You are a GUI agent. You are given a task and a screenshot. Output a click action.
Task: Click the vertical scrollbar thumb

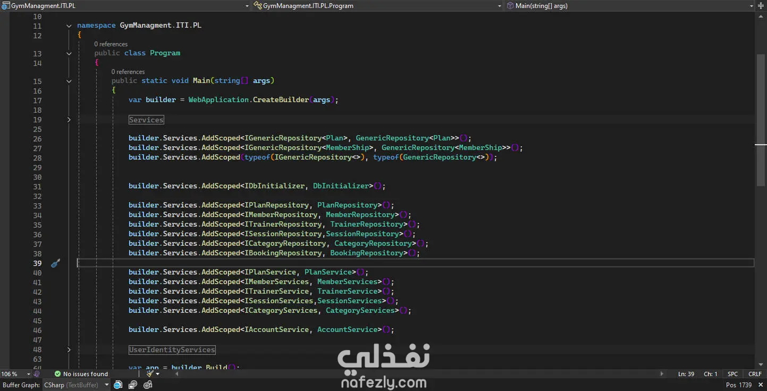coord(761,120)
